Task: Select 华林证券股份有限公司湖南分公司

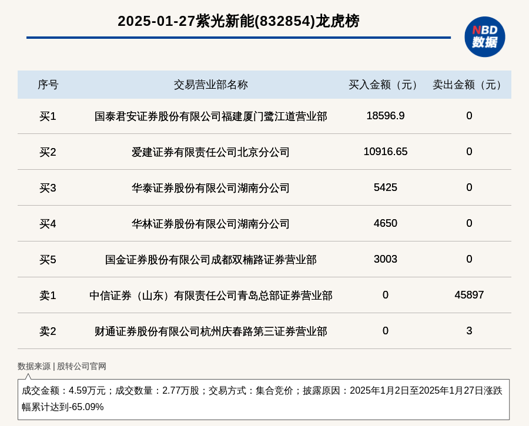Action: tap(211, 224)
